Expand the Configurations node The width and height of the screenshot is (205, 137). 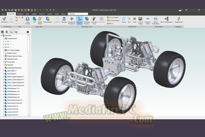pyautogui.click(x=3, y=39)
